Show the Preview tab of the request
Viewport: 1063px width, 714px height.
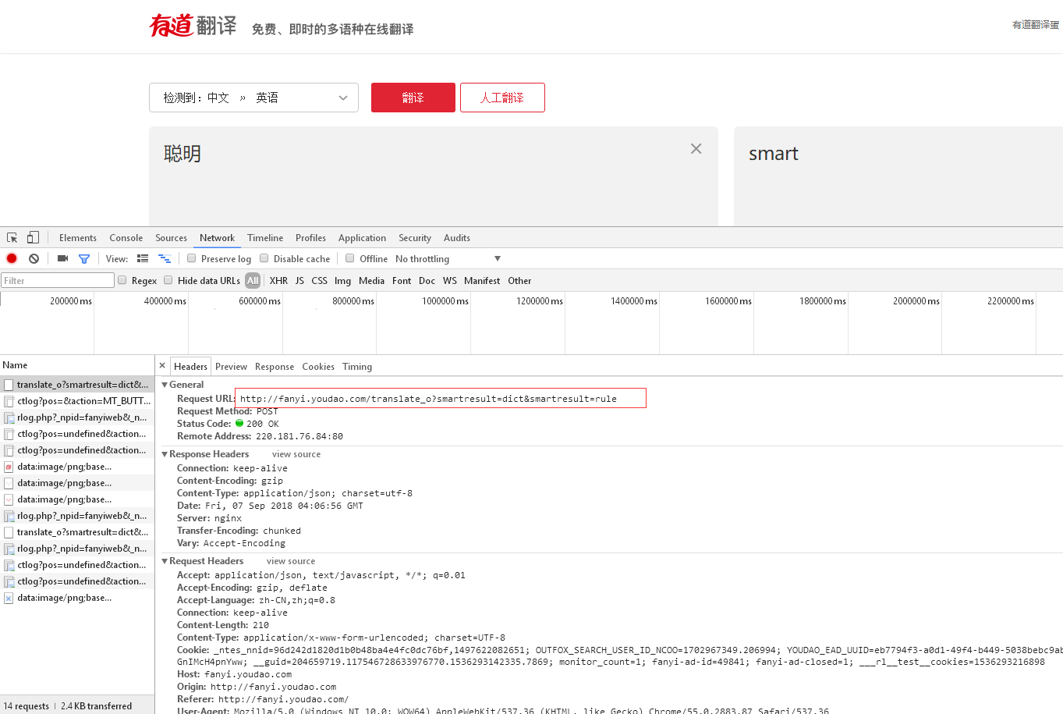click(x=231, y=367)
